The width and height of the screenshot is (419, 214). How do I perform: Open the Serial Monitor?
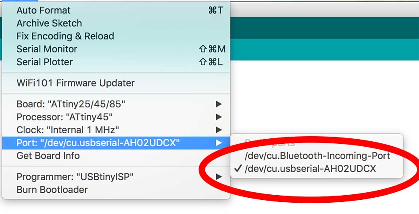pos(116,49)
